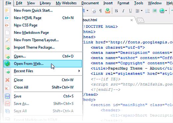Open the File menu

coord(8,3)
